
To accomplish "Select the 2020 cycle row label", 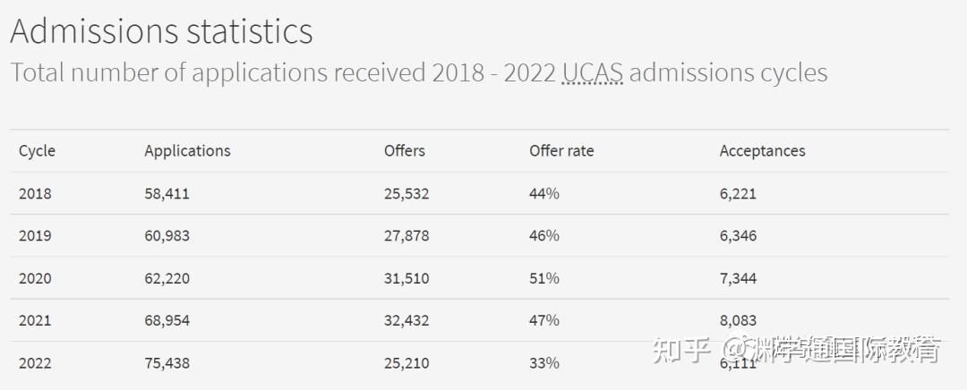I will point(35,278).
